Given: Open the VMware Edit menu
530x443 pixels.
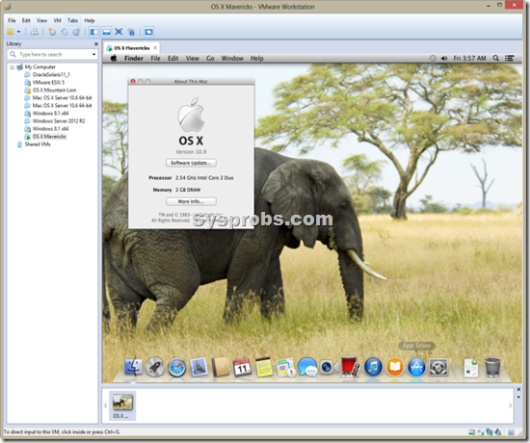Looking at the screenshot, I should click(x=26, y=20).
